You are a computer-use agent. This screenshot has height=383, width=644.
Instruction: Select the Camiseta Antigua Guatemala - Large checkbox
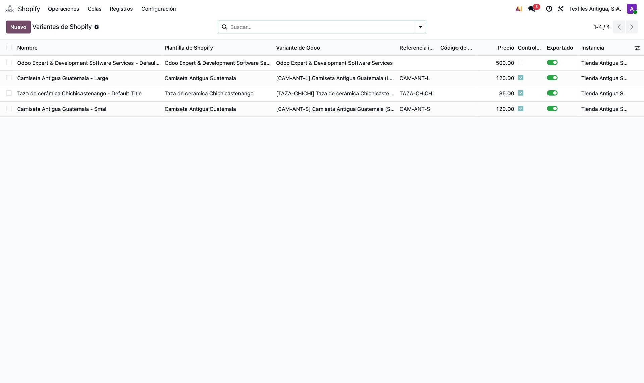(9, 78)
